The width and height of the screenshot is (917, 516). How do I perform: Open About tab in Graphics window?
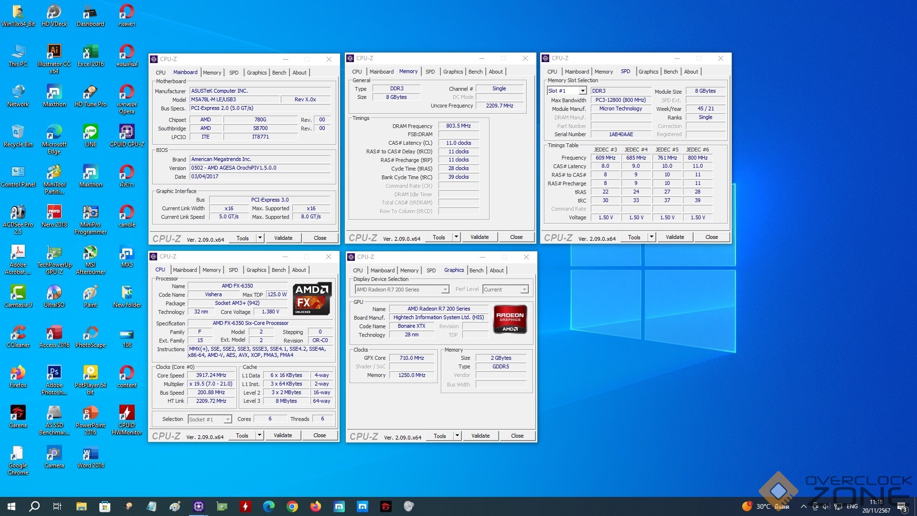click(496, 270)
